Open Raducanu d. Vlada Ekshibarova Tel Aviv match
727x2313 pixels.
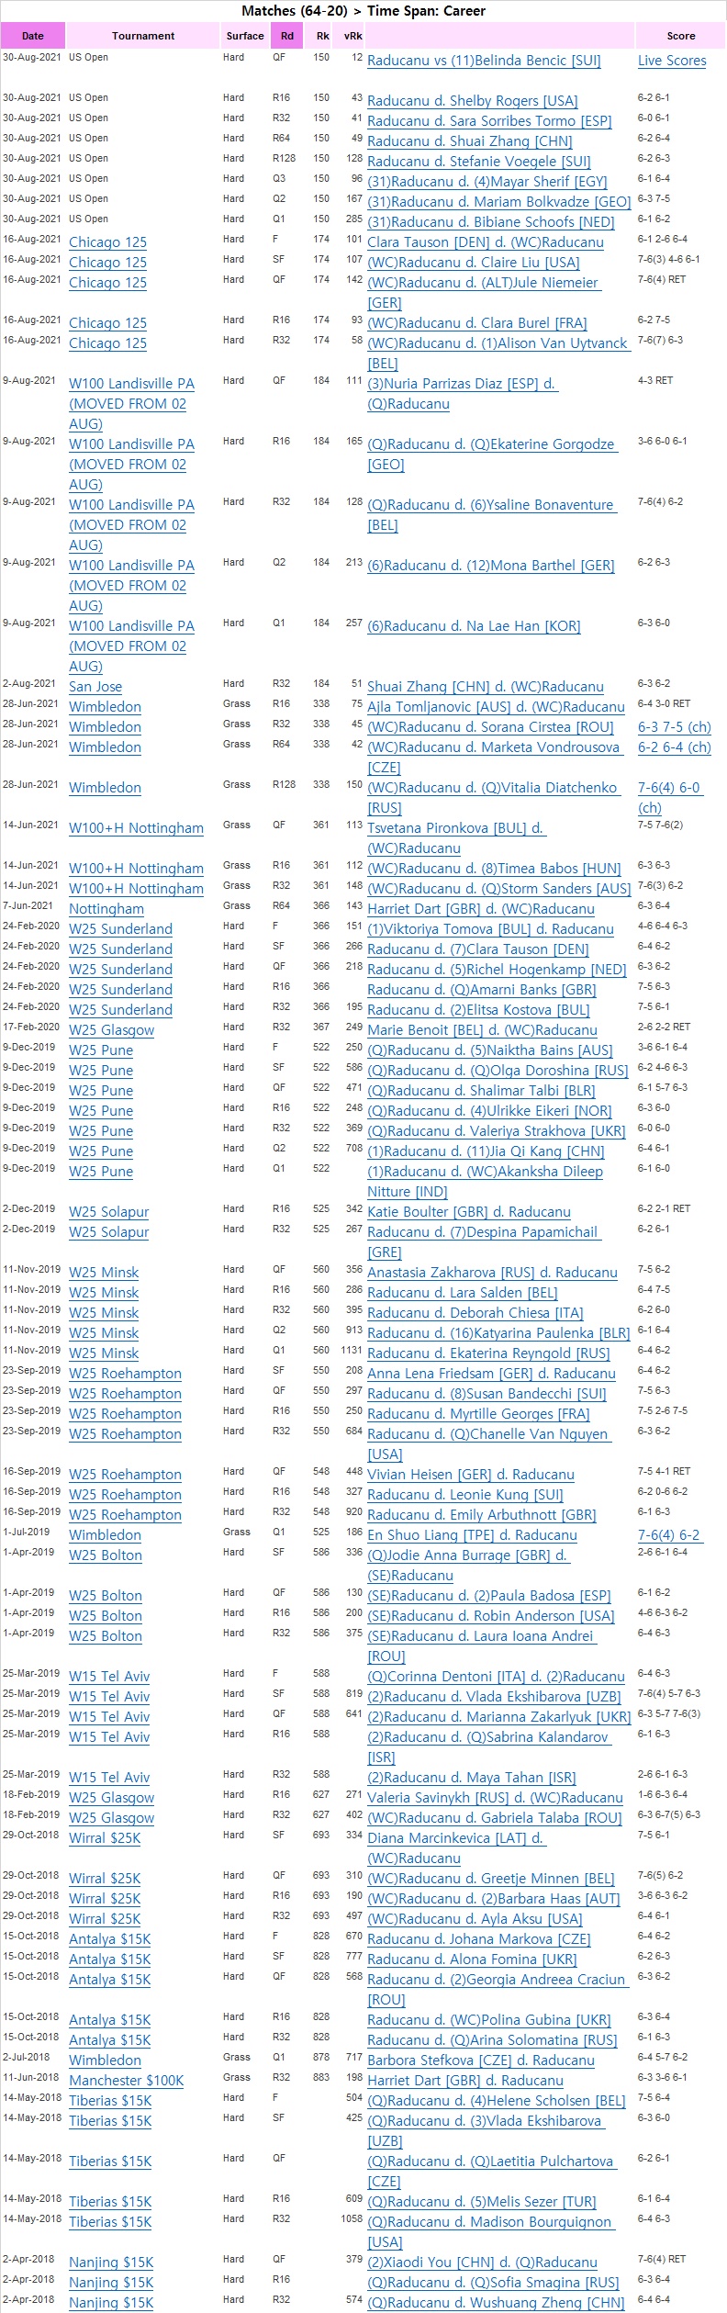coord(494,1697)
